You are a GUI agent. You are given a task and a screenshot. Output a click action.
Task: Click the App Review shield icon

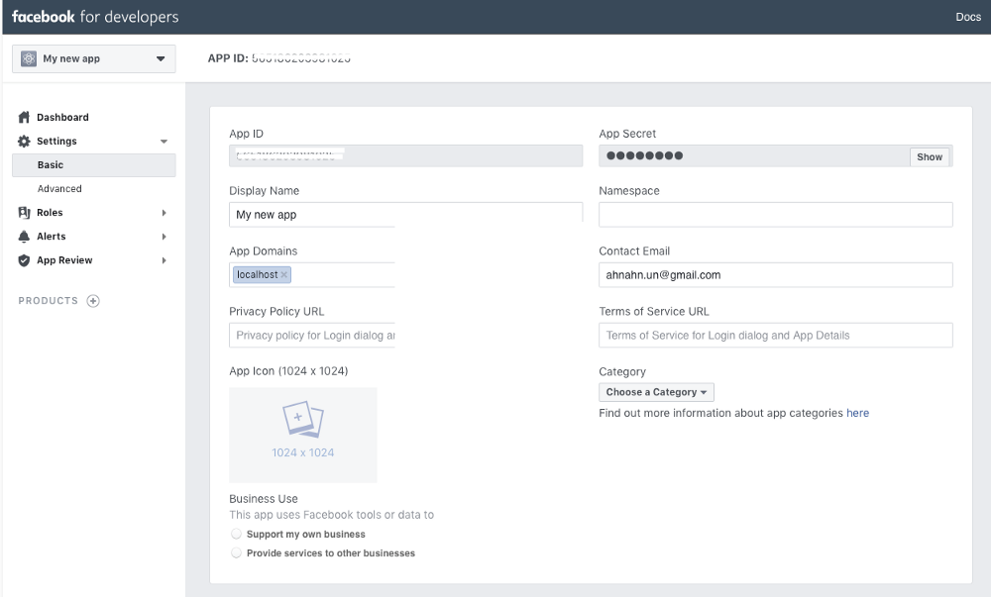click(x=24, y=260)
